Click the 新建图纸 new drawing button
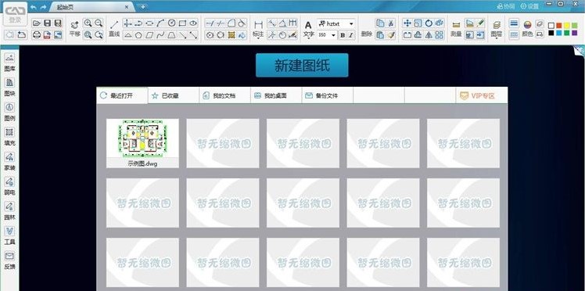Screen dimensions: 585x291 point(302,65)
